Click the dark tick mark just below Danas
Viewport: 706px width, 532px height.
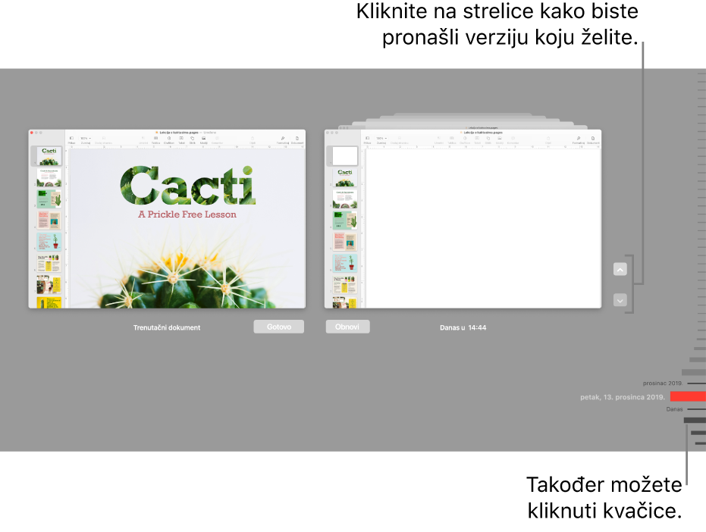[x=695, y=421]
